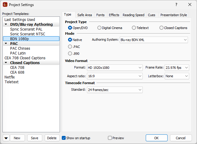Open the Frame Rate dropdown
The width and height of the screenshot is (197, 144).
point(177,68)
